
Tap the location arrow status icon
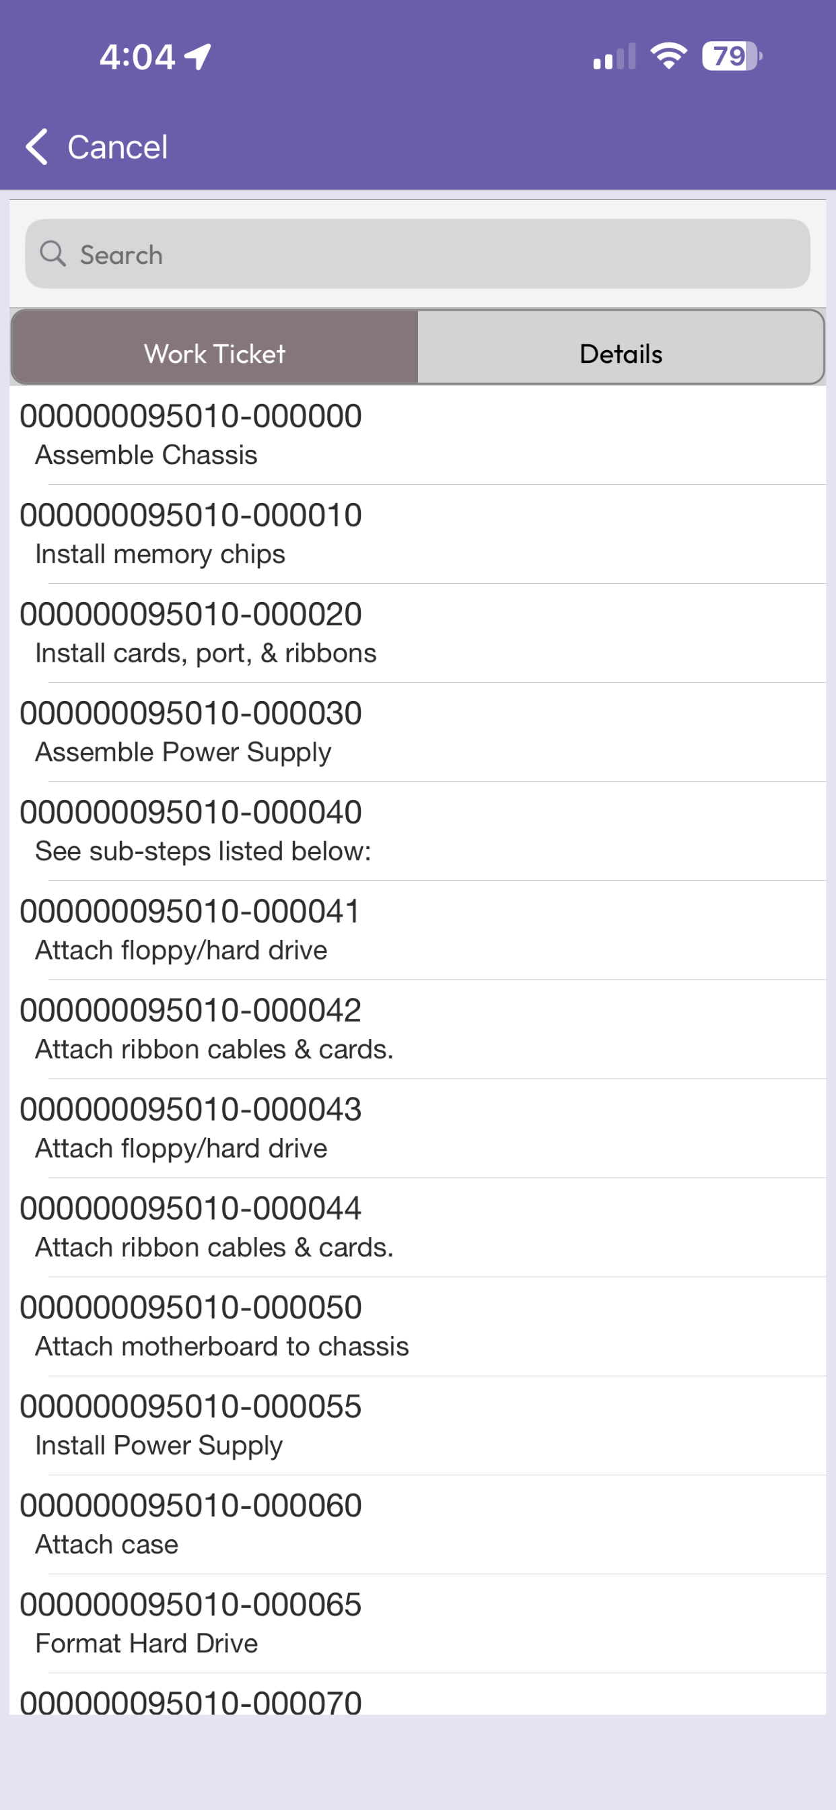click(198, 56)
